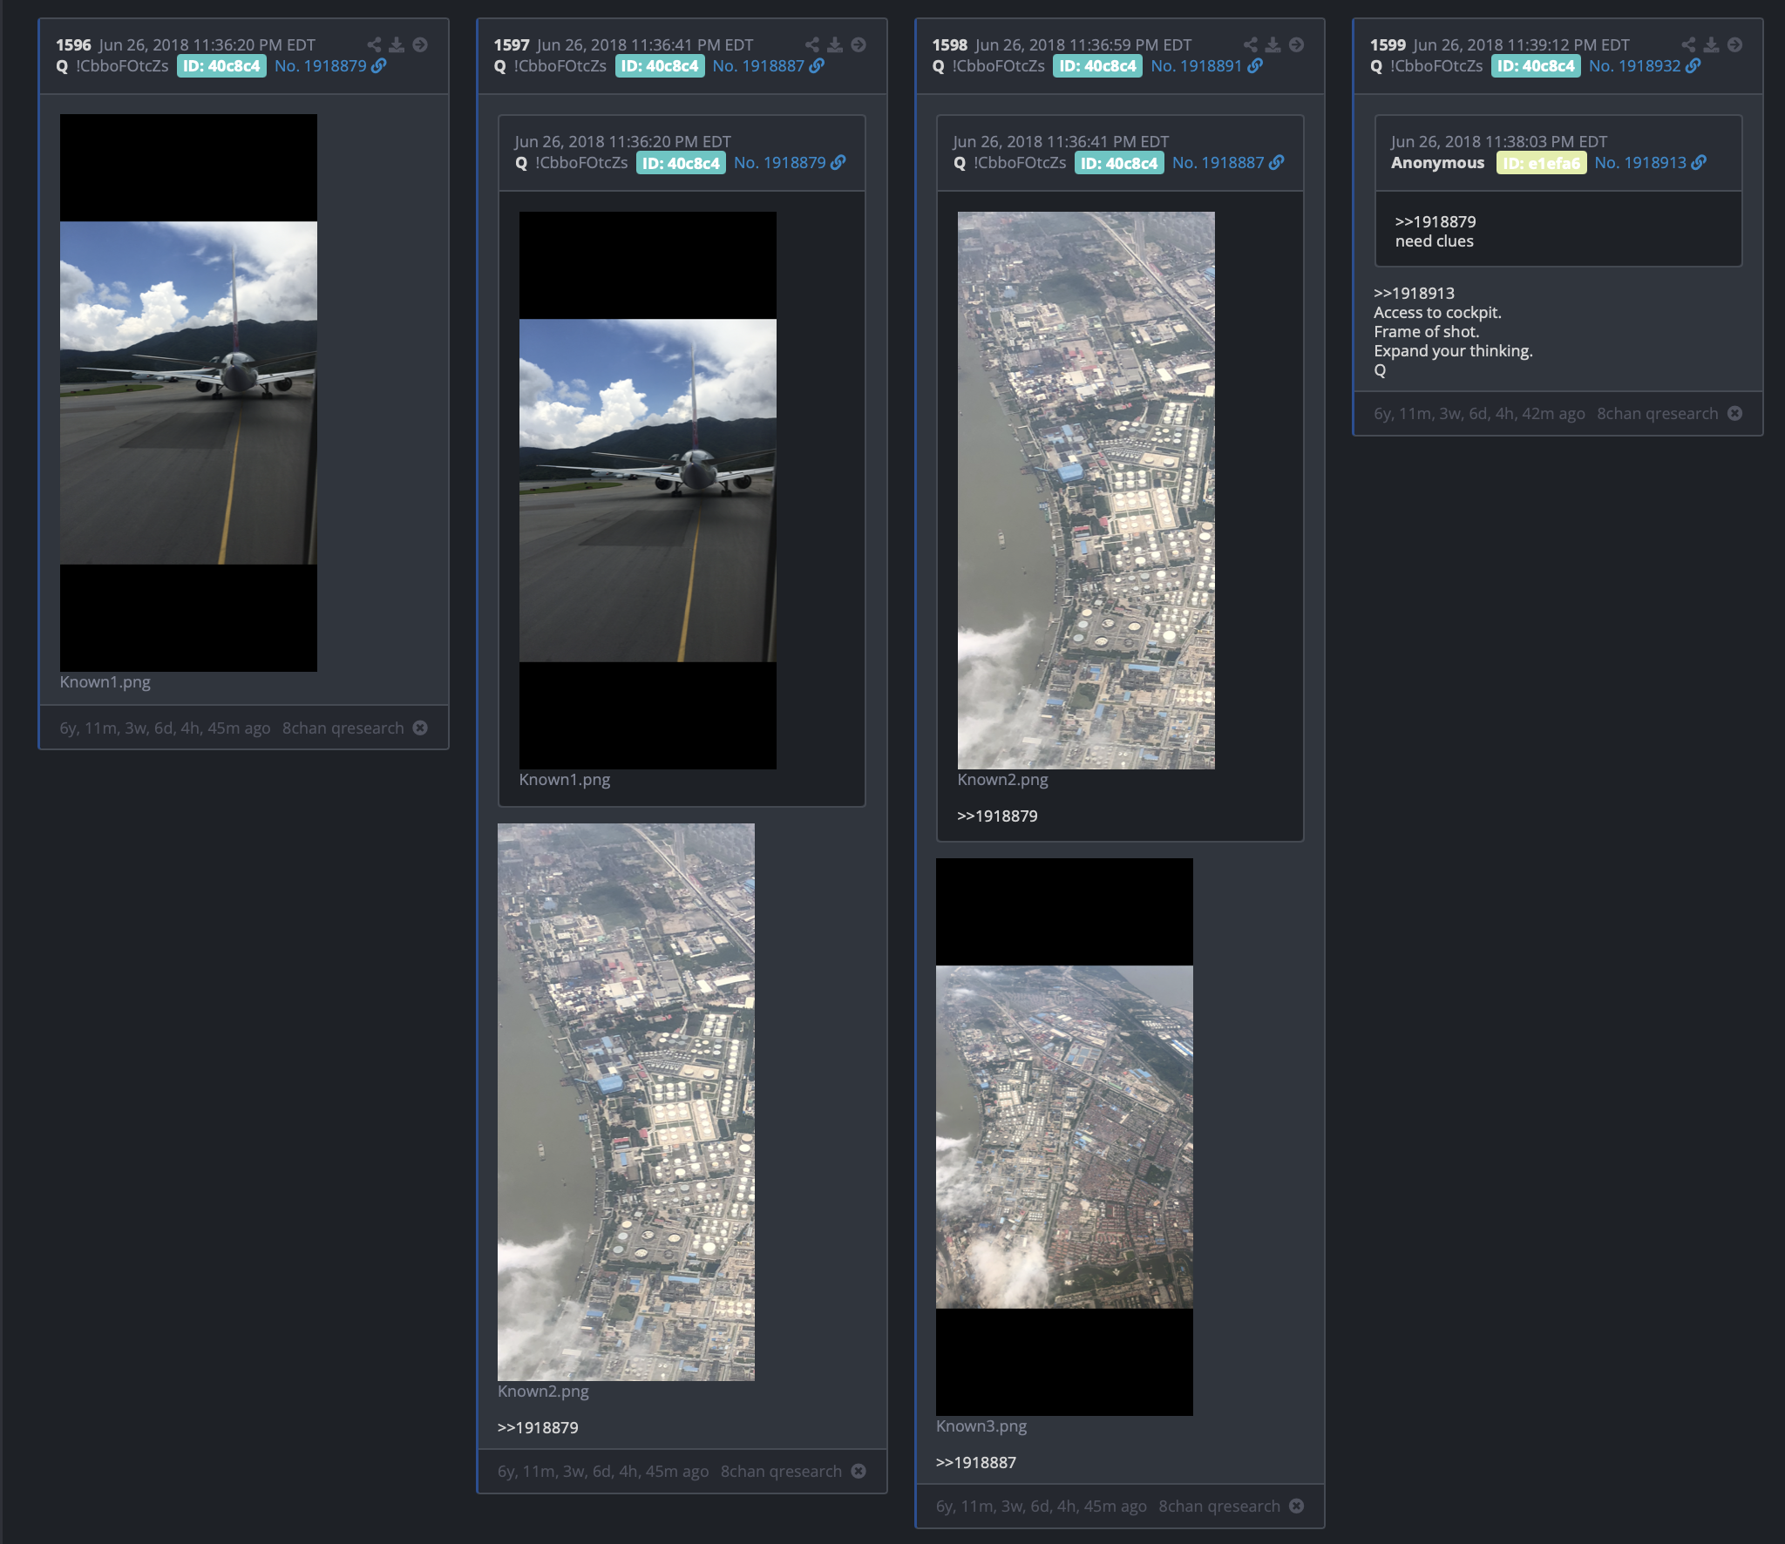Click Anonymous author name in quoted post
This screenshot has height=1544, width=1785.
(1438, 163)
